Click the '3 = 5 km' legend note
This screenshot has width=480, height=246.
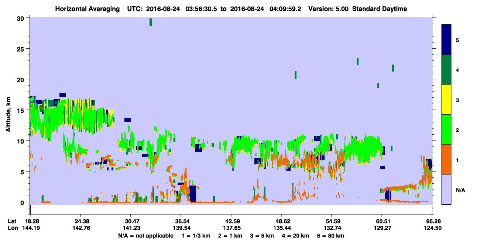point(262,236)
